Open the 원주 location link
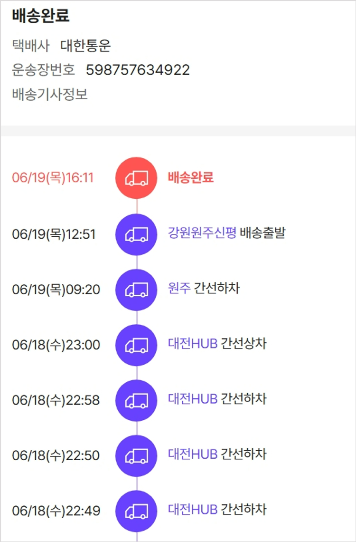This screenshot has width=356, height=542. point(179,288)
